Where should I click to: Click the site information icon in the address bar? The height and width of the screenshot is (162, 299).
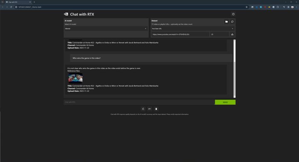pyautogui.click(x=16, y=7)
